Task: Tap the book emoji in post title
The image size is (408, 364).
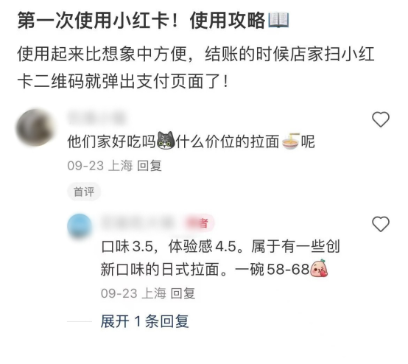Action: pyautogui.click(x=278, y=20)
